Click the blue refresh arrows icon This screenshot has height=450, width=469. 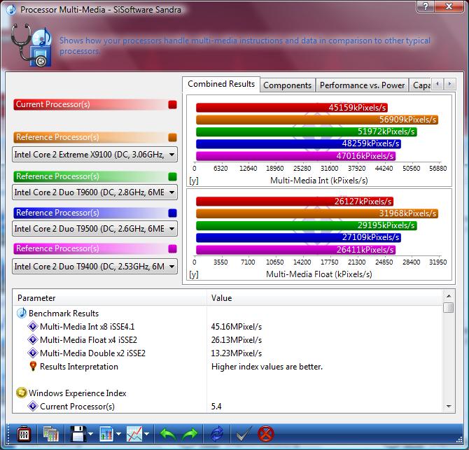pyautogui.click(x=217, y=434)
